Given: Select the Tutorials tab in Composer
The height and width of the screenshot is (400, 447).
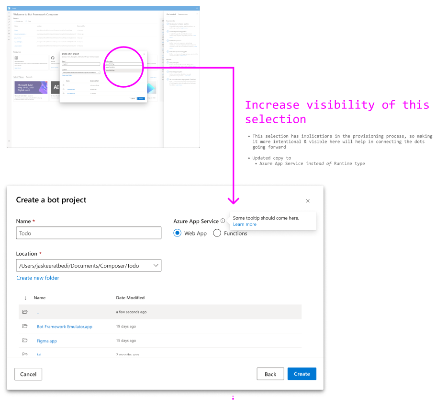Looking at the screenshot, I should tap(29, 77).
